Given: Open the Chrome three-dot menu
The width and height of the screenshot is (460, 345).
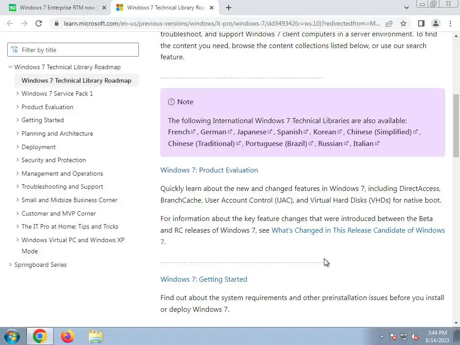Looking at the screenshot, I should [450, 23].
